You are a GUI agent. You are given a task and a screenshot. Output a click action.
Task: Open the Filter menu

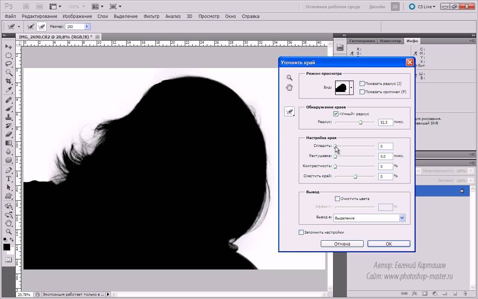(x=151, y=16)
